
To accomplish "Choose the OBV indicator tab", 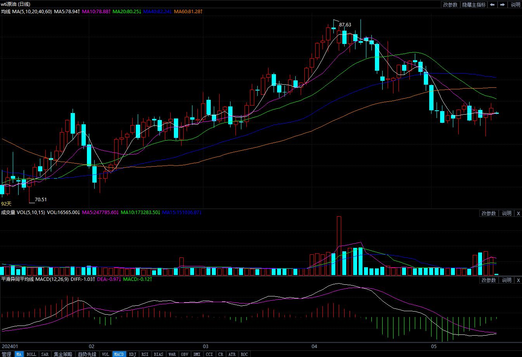I will pos(184,354).
